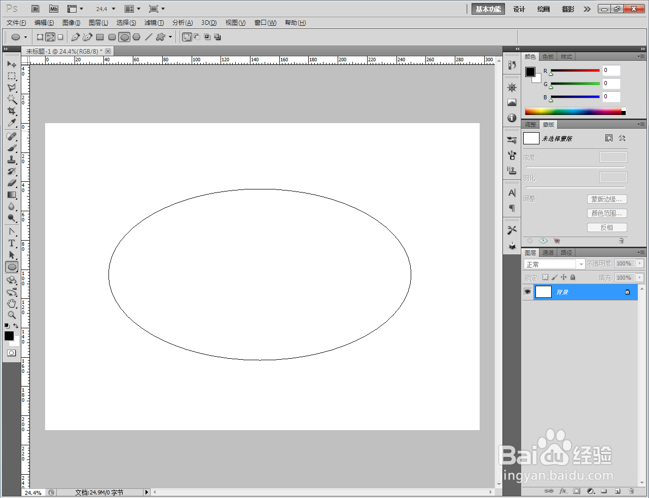The height and width of the screenshot is (498, 649).
Task: Open the 文件(F) menu
Action: point(16,23)
